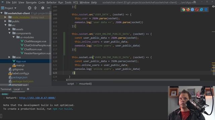
Task: Expand the node_modules folder
Action: (x=5, y=17)
